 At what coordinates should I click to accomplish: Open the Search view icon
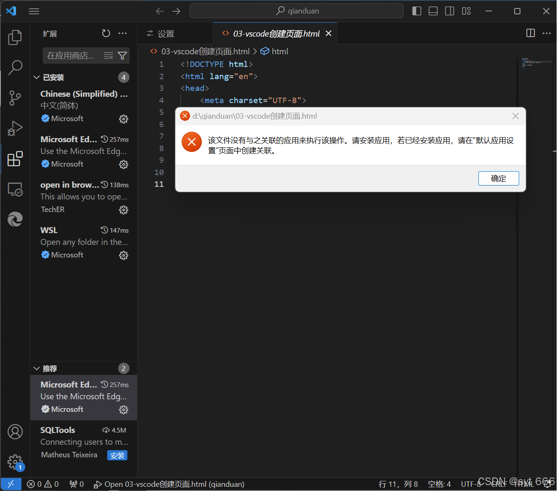(15, 67)
